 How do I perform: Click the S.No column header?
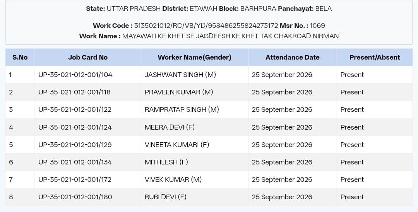[20, 57]
